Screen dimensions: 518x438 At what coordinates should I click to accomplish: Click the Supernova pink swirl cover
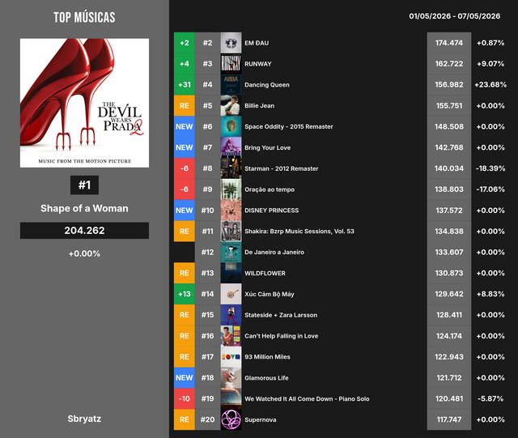point(231,419)
